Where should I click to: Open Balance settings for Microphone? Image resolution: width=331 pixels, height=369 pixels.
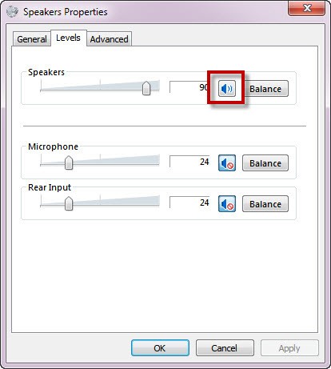pos(265,163)
